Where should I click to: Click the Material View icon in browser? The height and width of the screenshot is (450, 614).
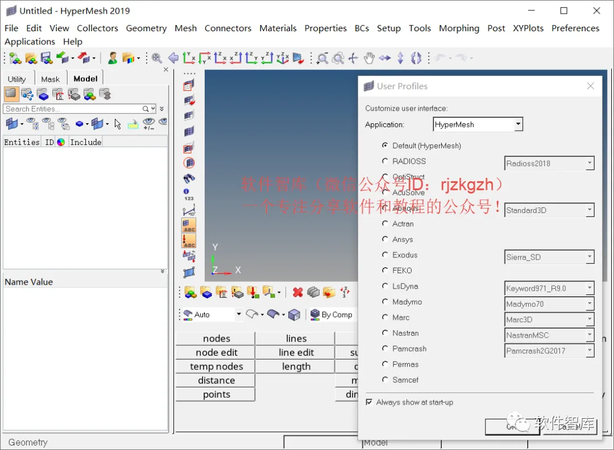tap(59, 94)
